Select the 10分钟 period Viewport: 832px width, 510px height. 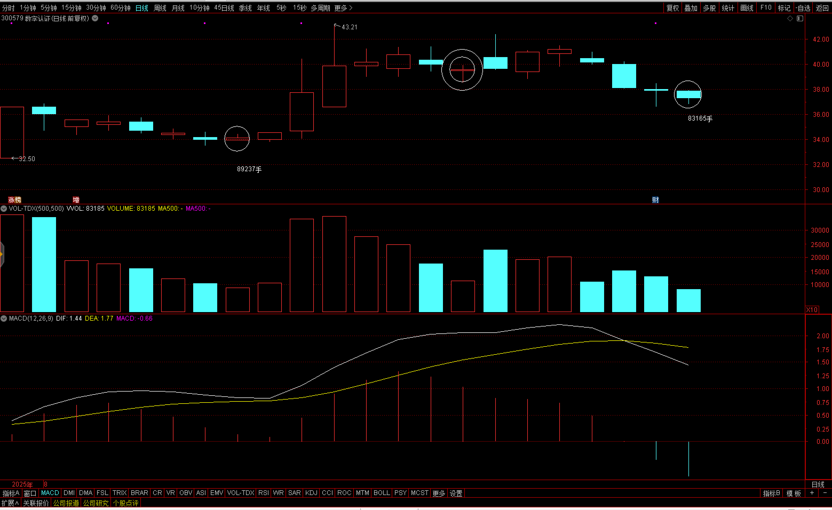pyautogui.click(x=200, y=8)
